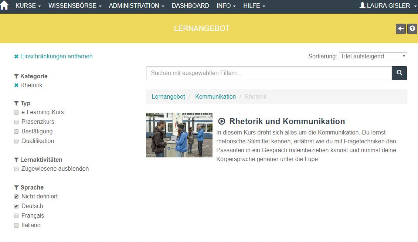Focus the Suchen mit ausgewählten Filtern field
418x242 pixels.
pyautogui.click(x=269, y=73)
